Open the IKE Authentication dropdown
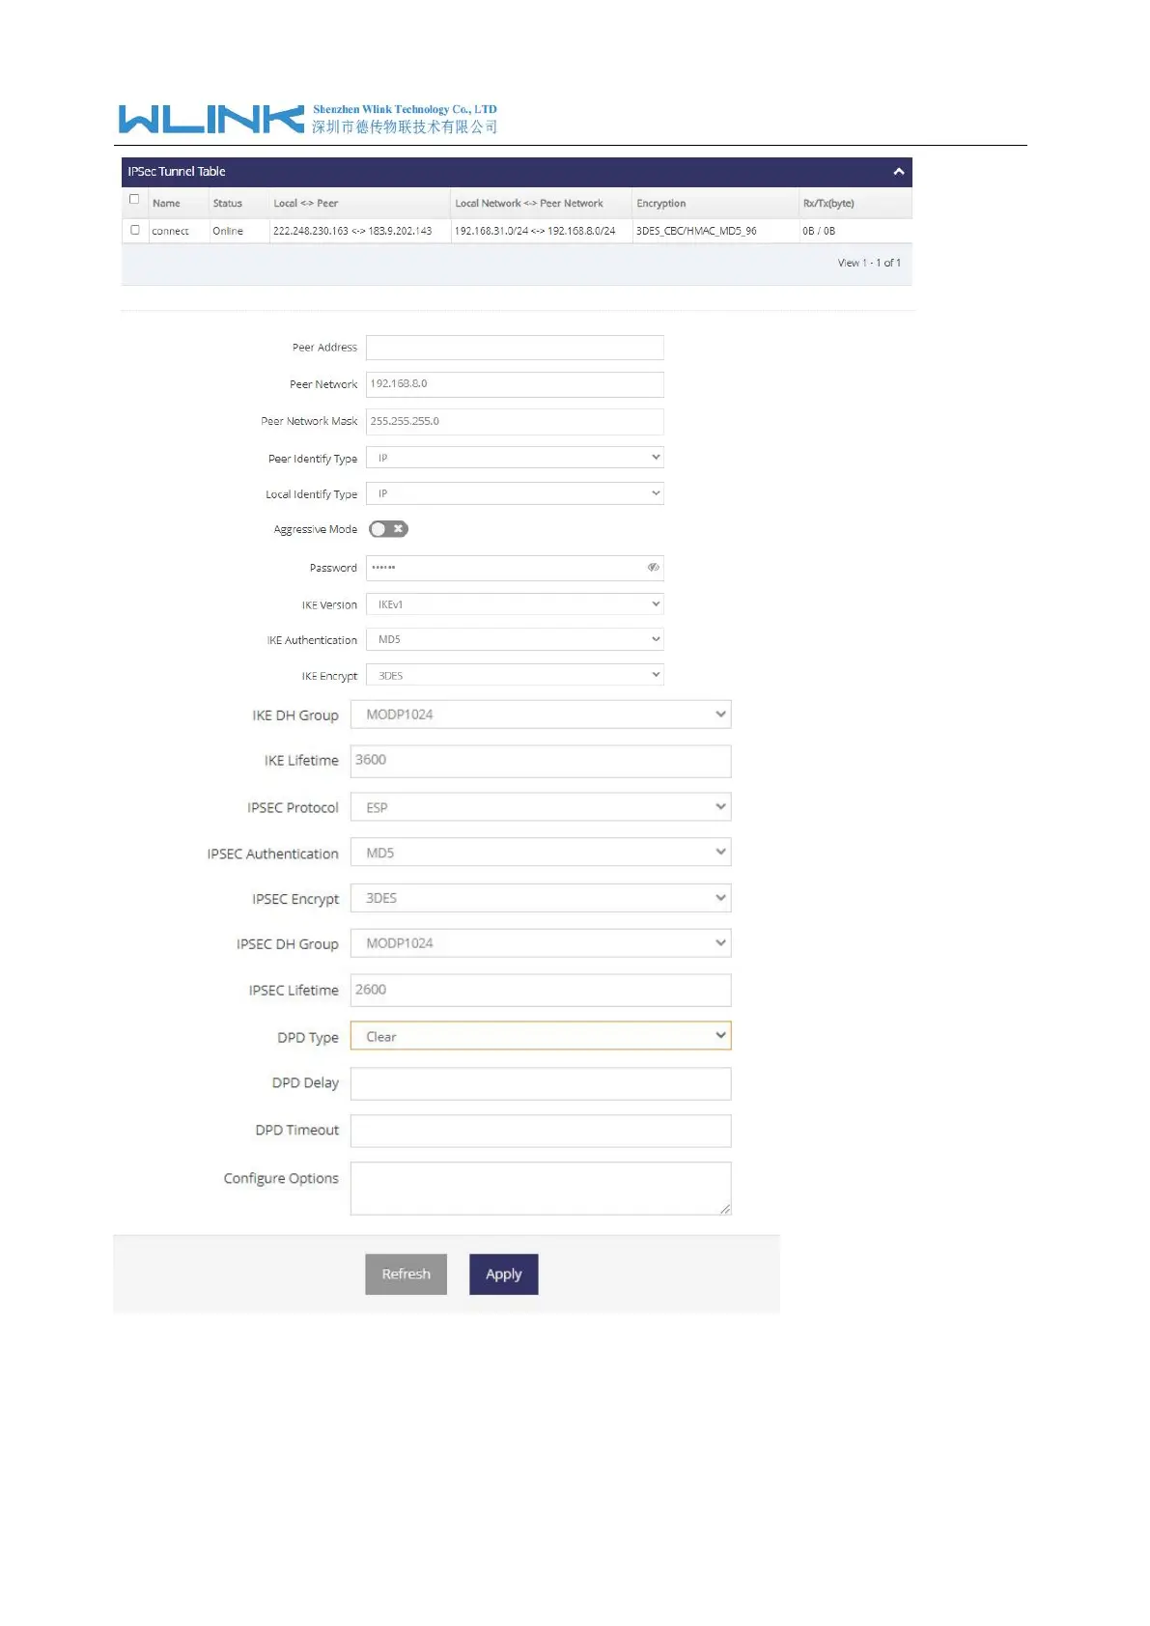This screenshot has height=1626, width=1150. pyautogui.click(x=515, y=639)
